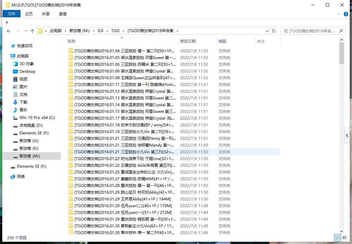Select the 本地磁盘 (D:) drive
This screenshot has width=352, height=244.
[31, 125]
